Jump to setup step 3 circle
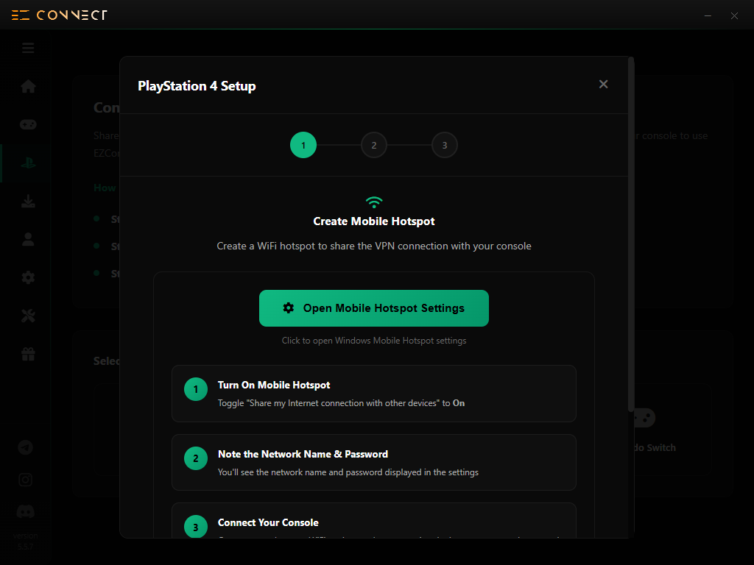Viewport: 754px width, 565px height. pos(445,145)
